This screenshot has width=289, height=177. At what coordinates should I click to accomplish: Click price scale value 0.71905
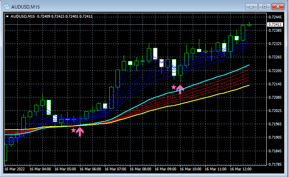pyautogui.click(x=275, y=137)
